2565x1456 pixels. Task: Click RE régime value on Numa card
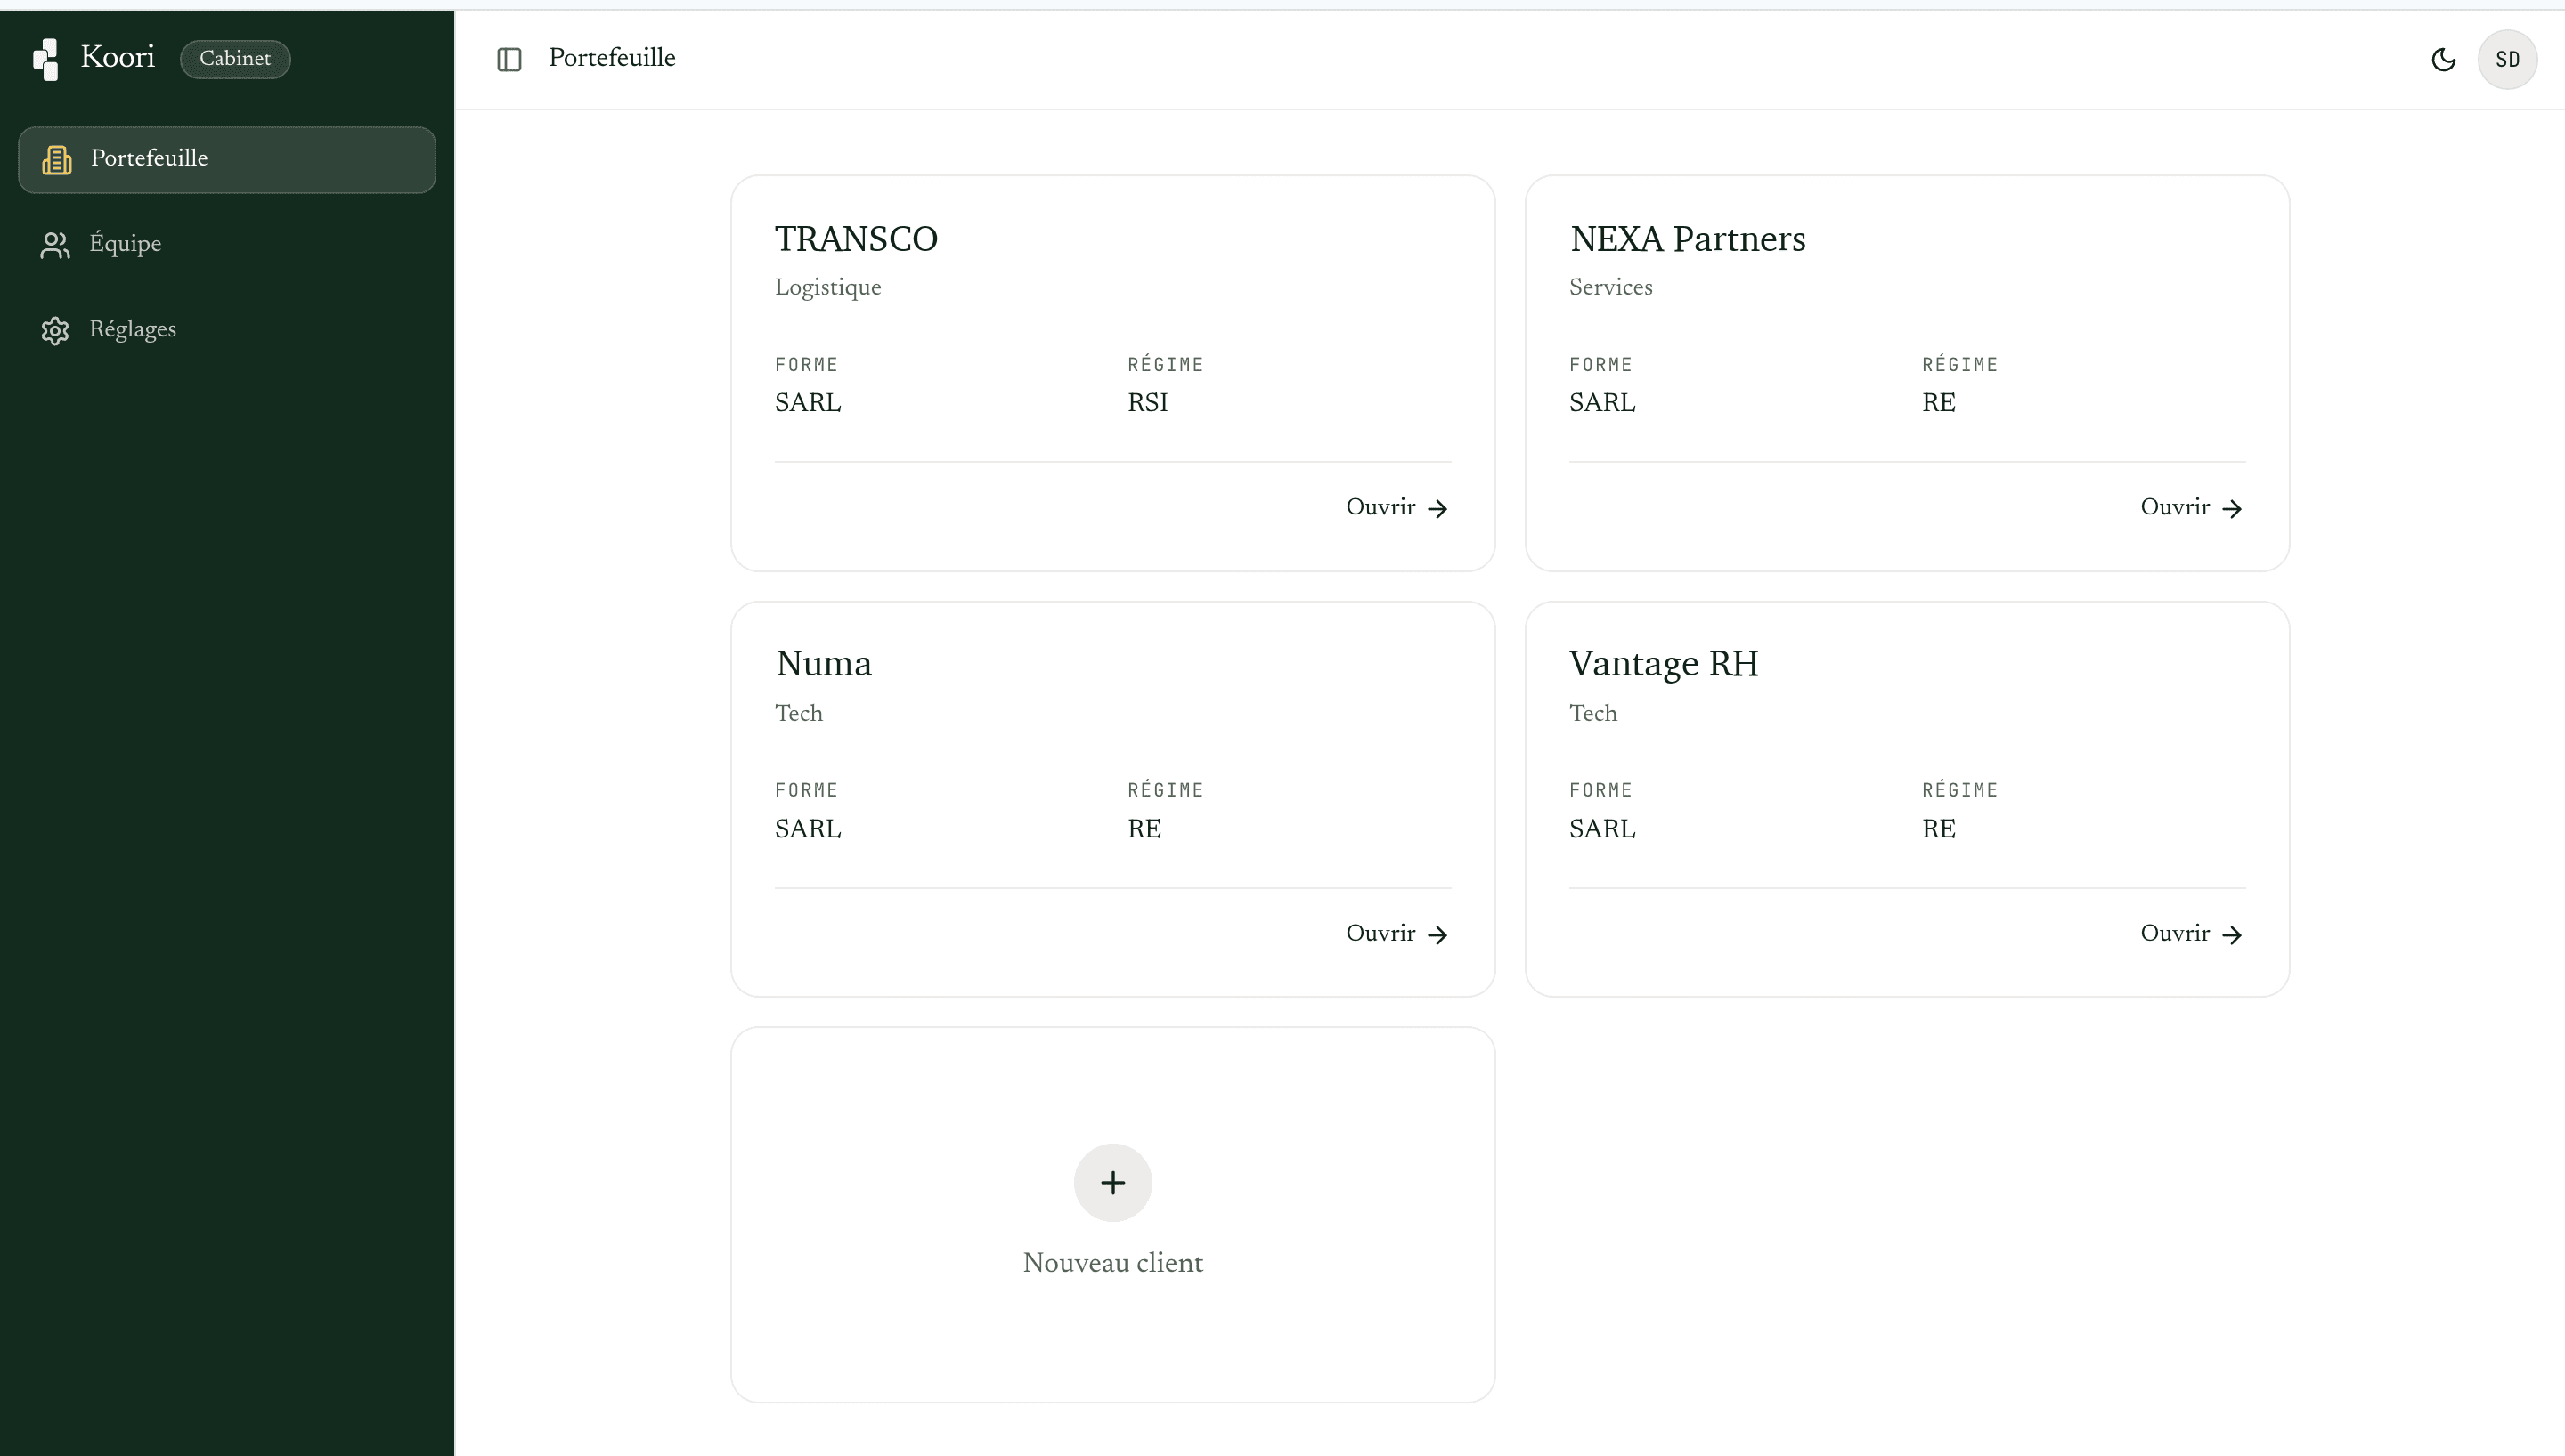1144,829
